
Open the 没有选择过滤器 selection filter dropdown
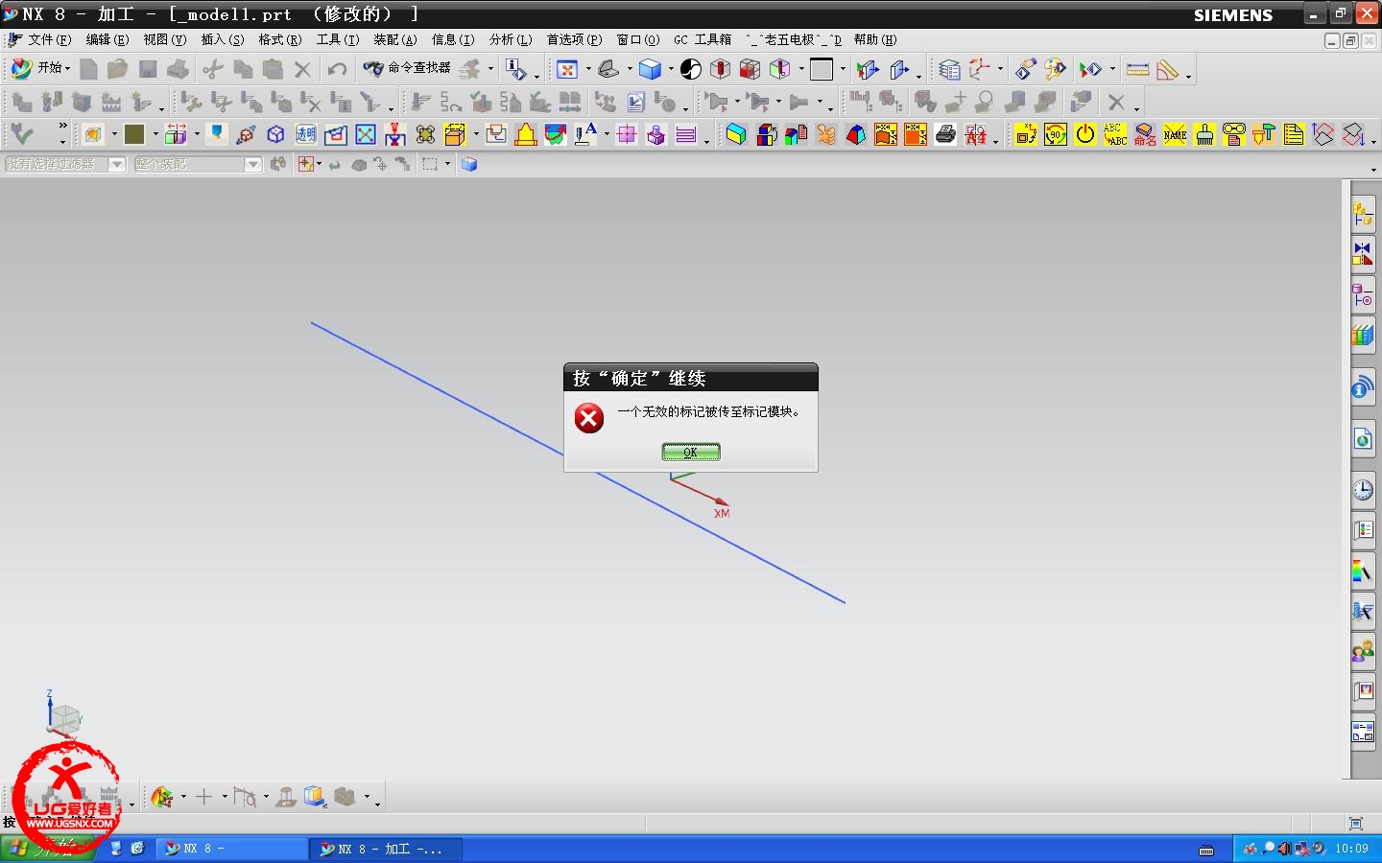tap(66, 164)
